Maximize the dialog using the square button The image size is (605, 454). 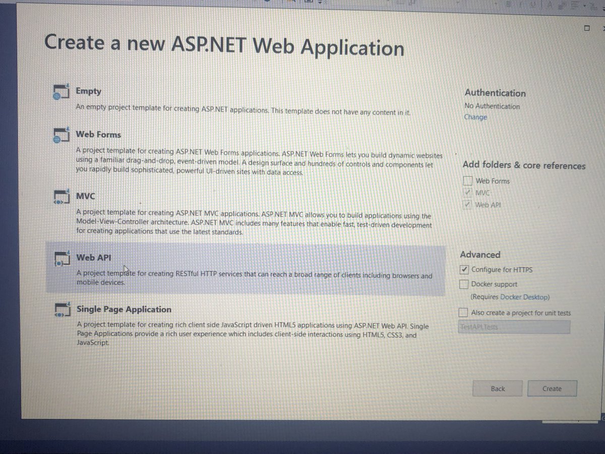point(587,28)
